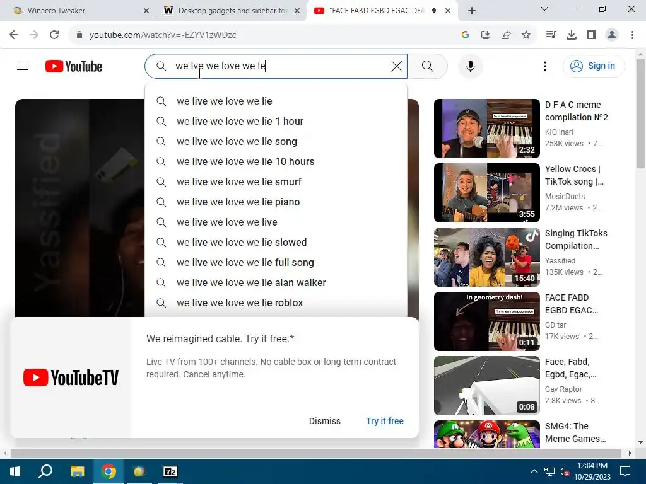
Task: Open 7-Zip from the taskbar
Action: (170, 471)
